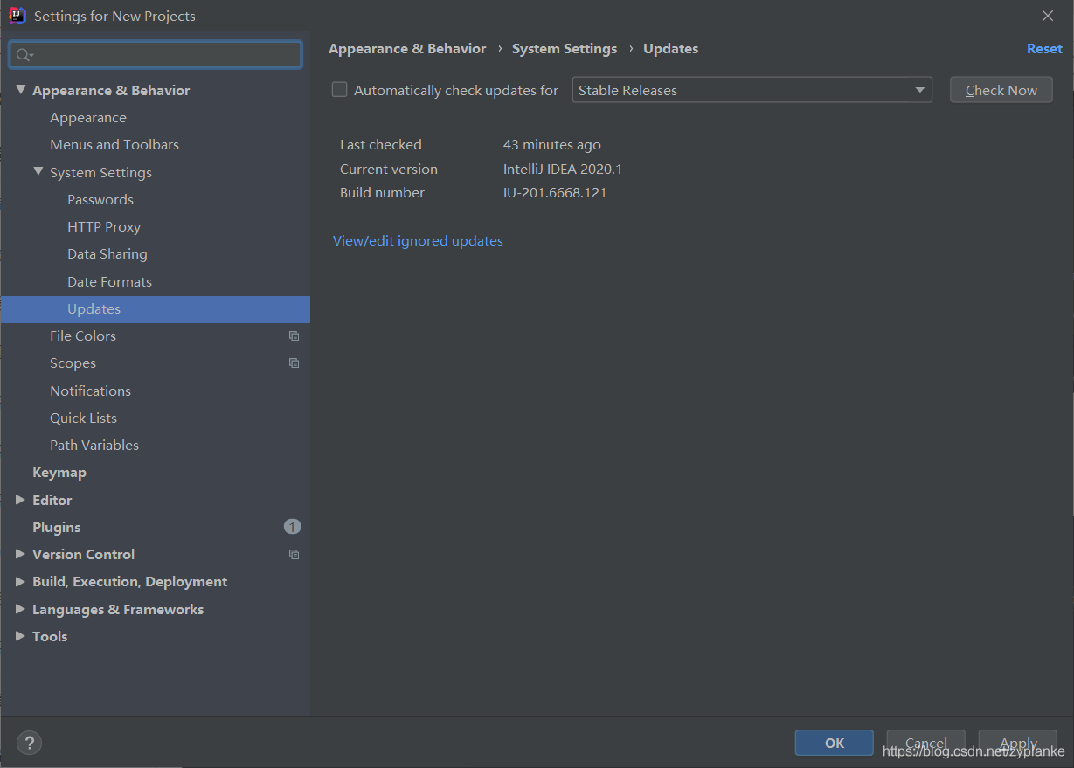This screenshot has width=1074, height=768.
Task: Click inside the settings search field
Action: [156, 54]
